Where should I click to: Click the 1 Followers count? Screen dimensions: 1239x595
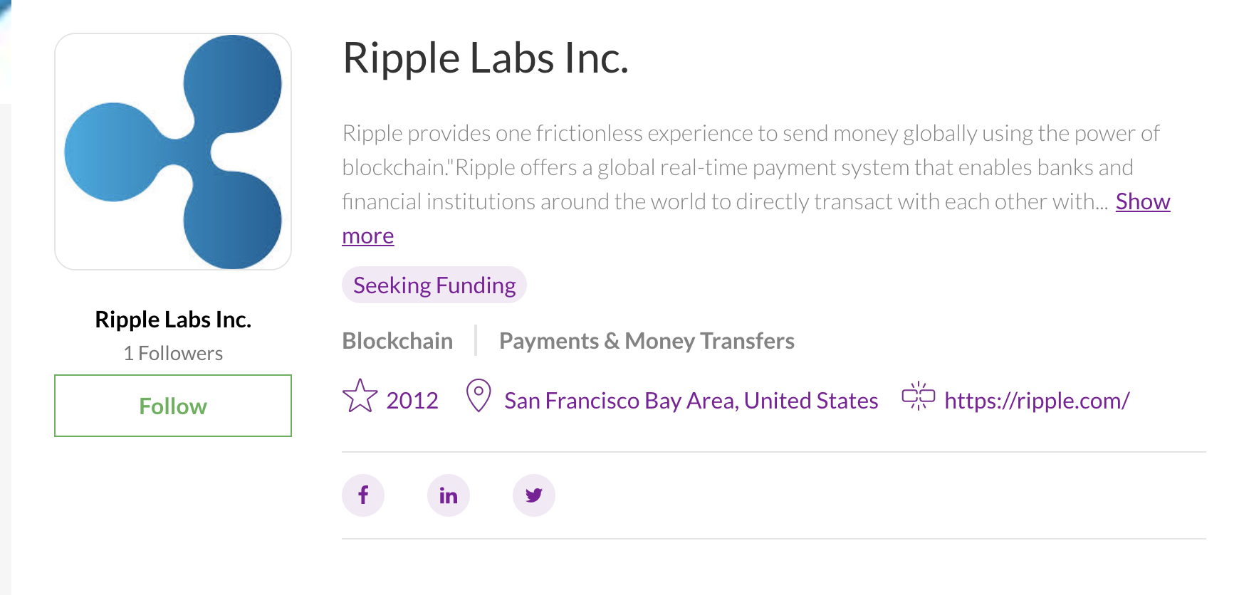point(173,353)
